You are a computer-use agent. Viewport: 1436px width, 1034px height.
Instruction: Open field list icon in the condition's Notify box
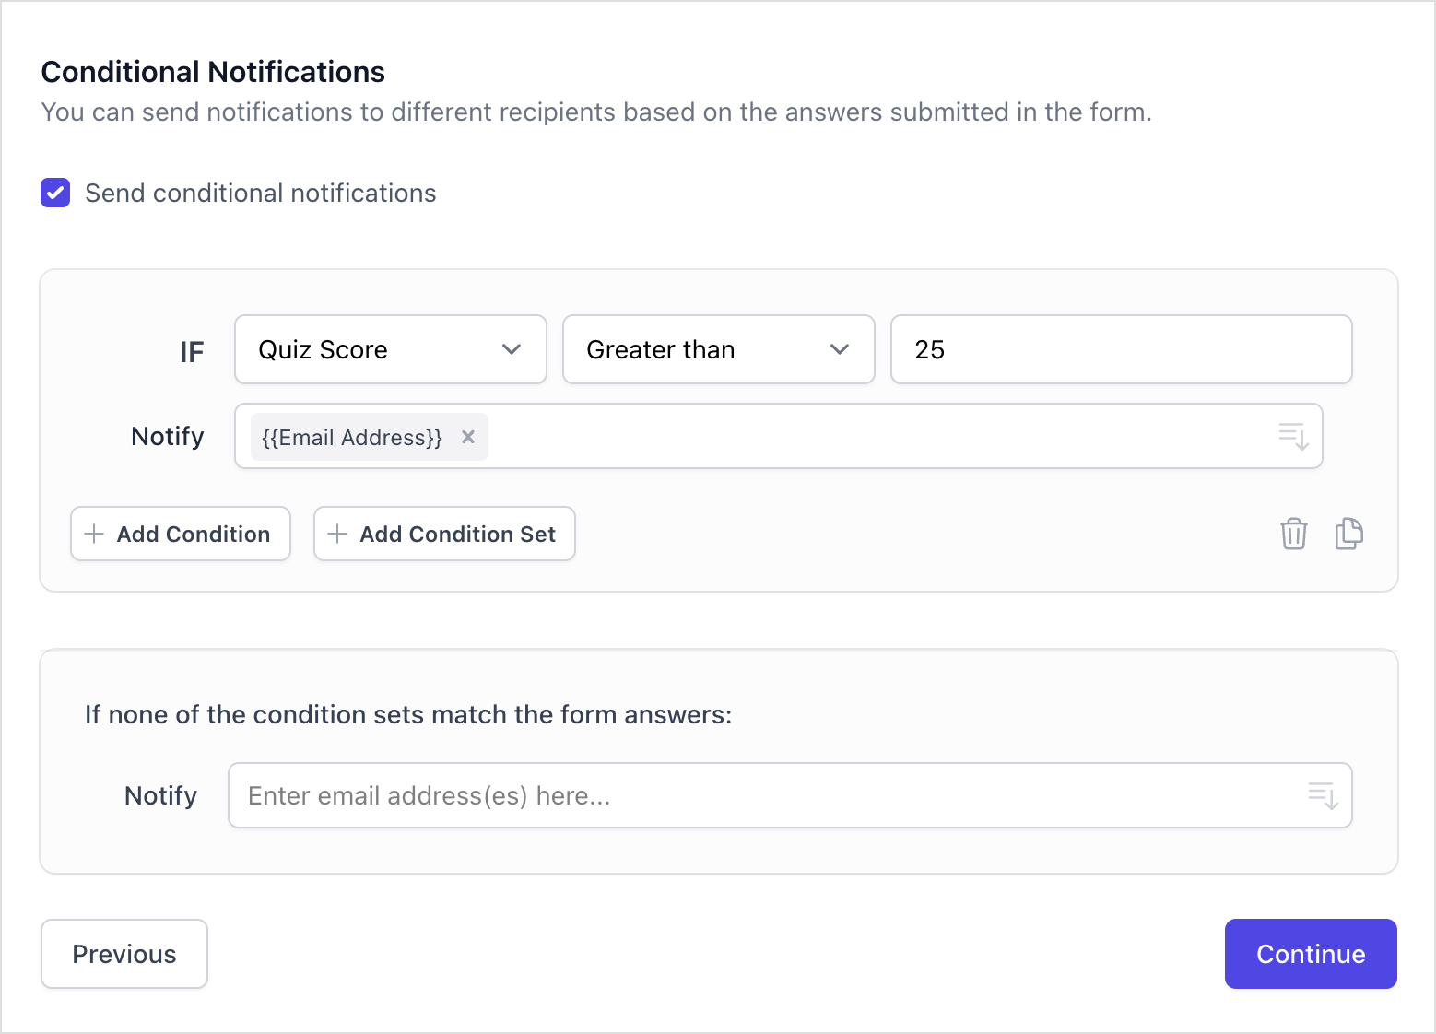[1293, 436]
